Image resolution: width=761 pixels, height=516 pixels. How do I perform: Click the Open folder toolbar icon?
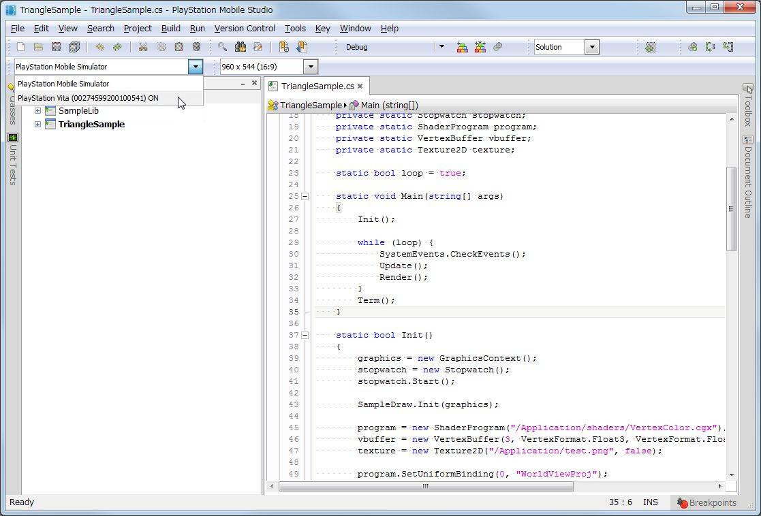tap(38, 47)
